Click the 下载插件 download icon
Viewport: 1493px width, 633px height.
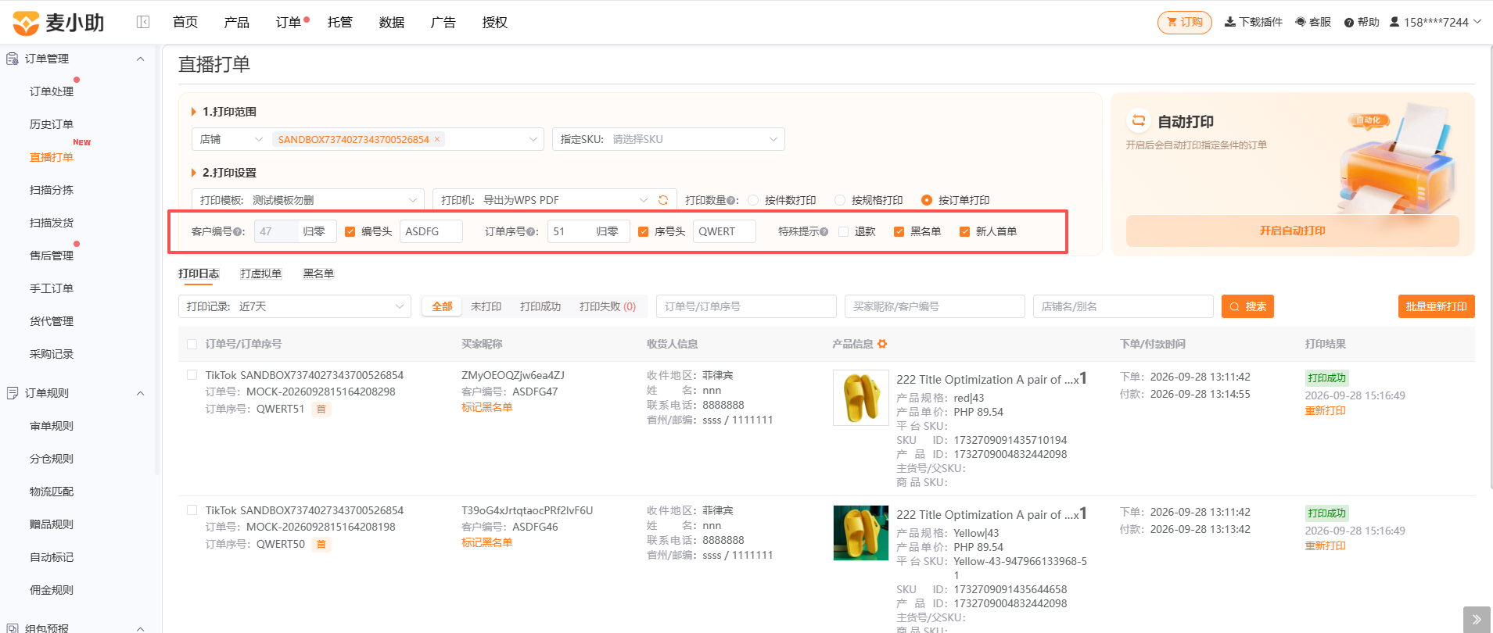click(x=1229, y=22)
